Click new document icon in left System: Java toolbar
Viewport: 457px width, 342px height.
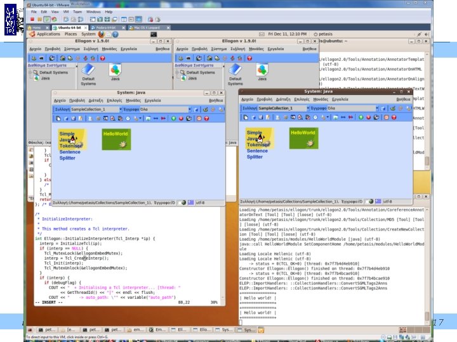pos(58,118)
